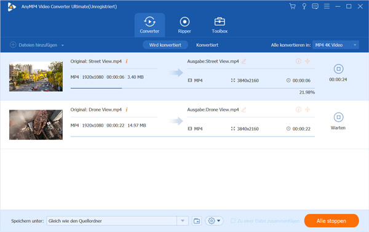This screenshot has height=232, width=369.
Task: Expand the Dateien hinzufügen dropdown arrow
Action: pos(63,45)
